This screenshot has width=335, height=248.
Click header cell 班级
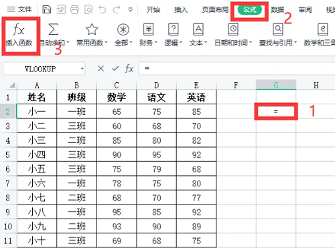(76, 98)
